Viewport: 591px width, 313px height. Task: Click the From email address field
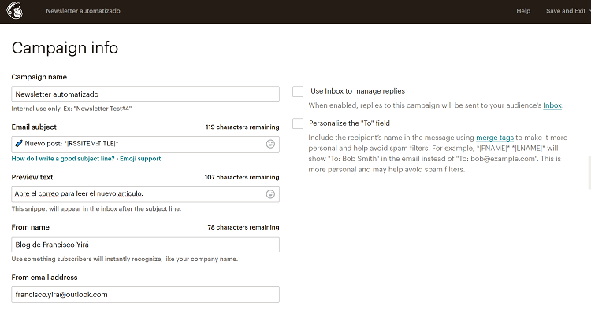[146, 295]
